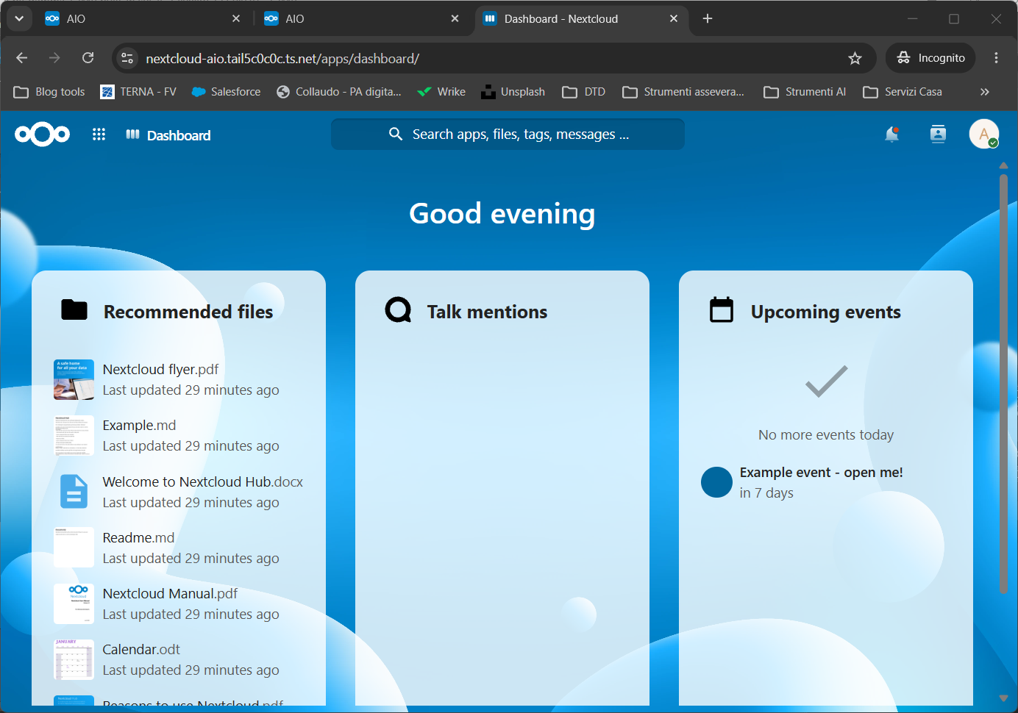
Task: Click the Recommended files folder icon
Action: click(74, 310)
